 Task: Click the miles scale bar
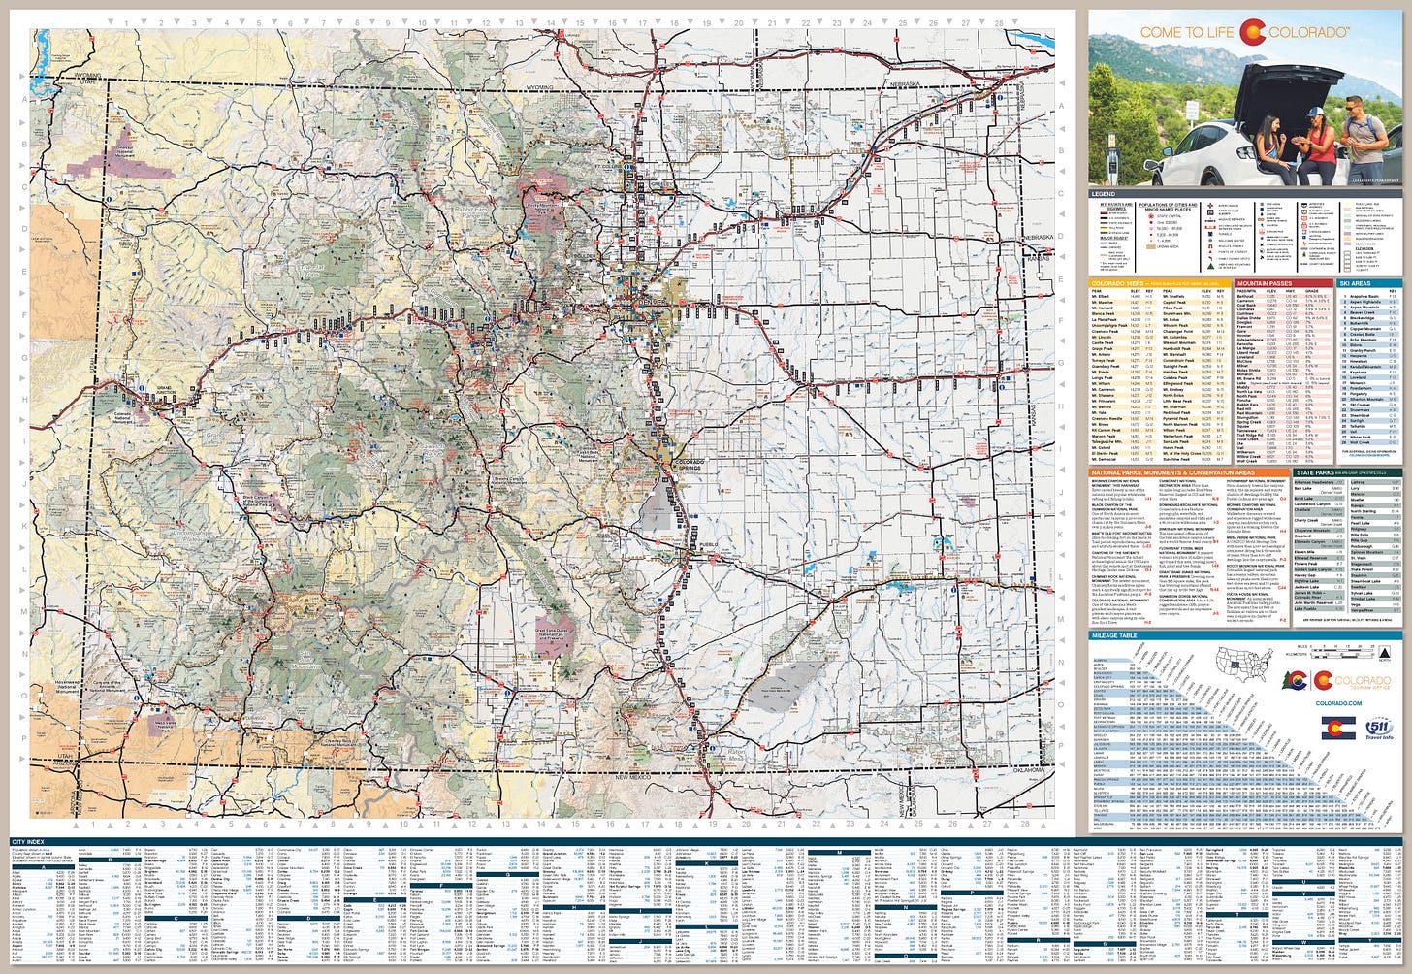coord(1342,650)
